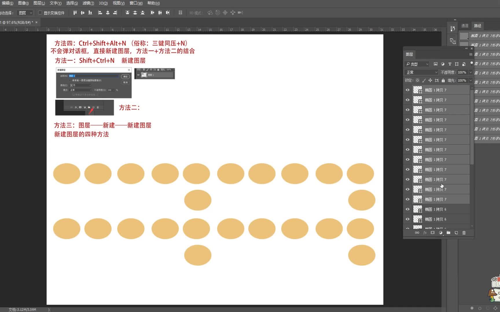Add a layer style with fx icon
Image resolution: width=500 pixels, height=312 pixels.
tap(425, 233)
